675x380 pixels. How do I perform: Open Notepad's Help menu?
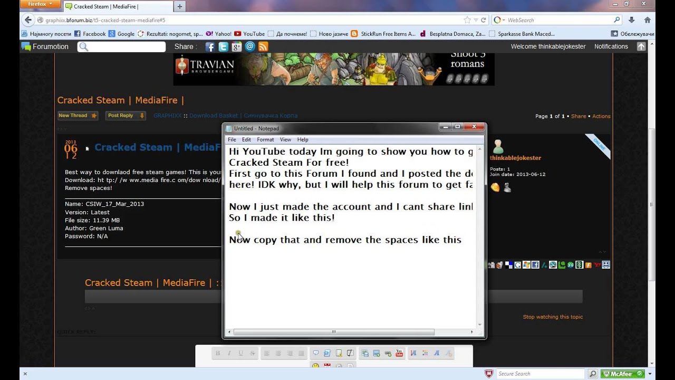point(303,140)
